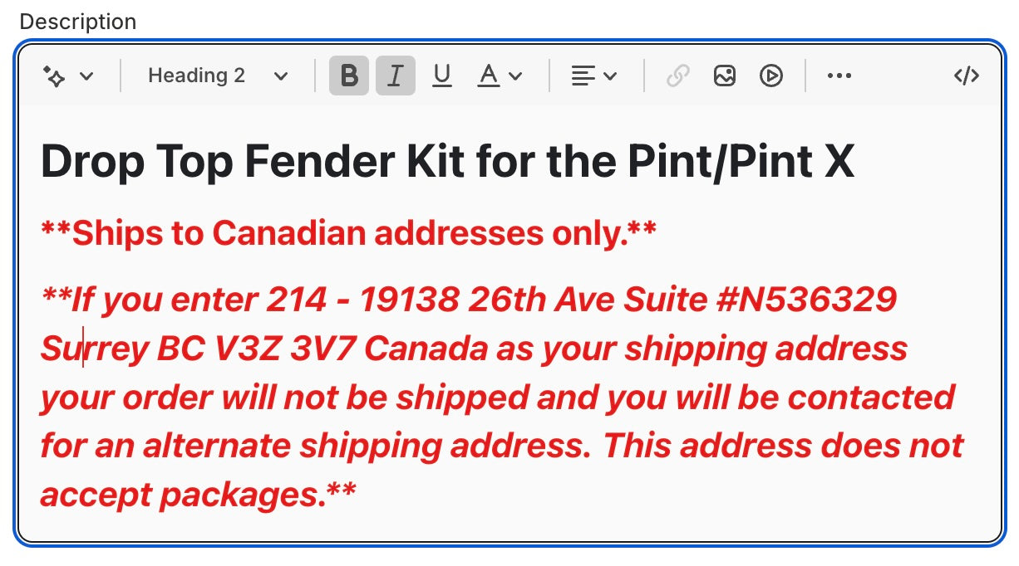This screenshot has height=566, width=1019.
Task: Expand the chevron beside the alignment icon
Action: click(610, 76)
